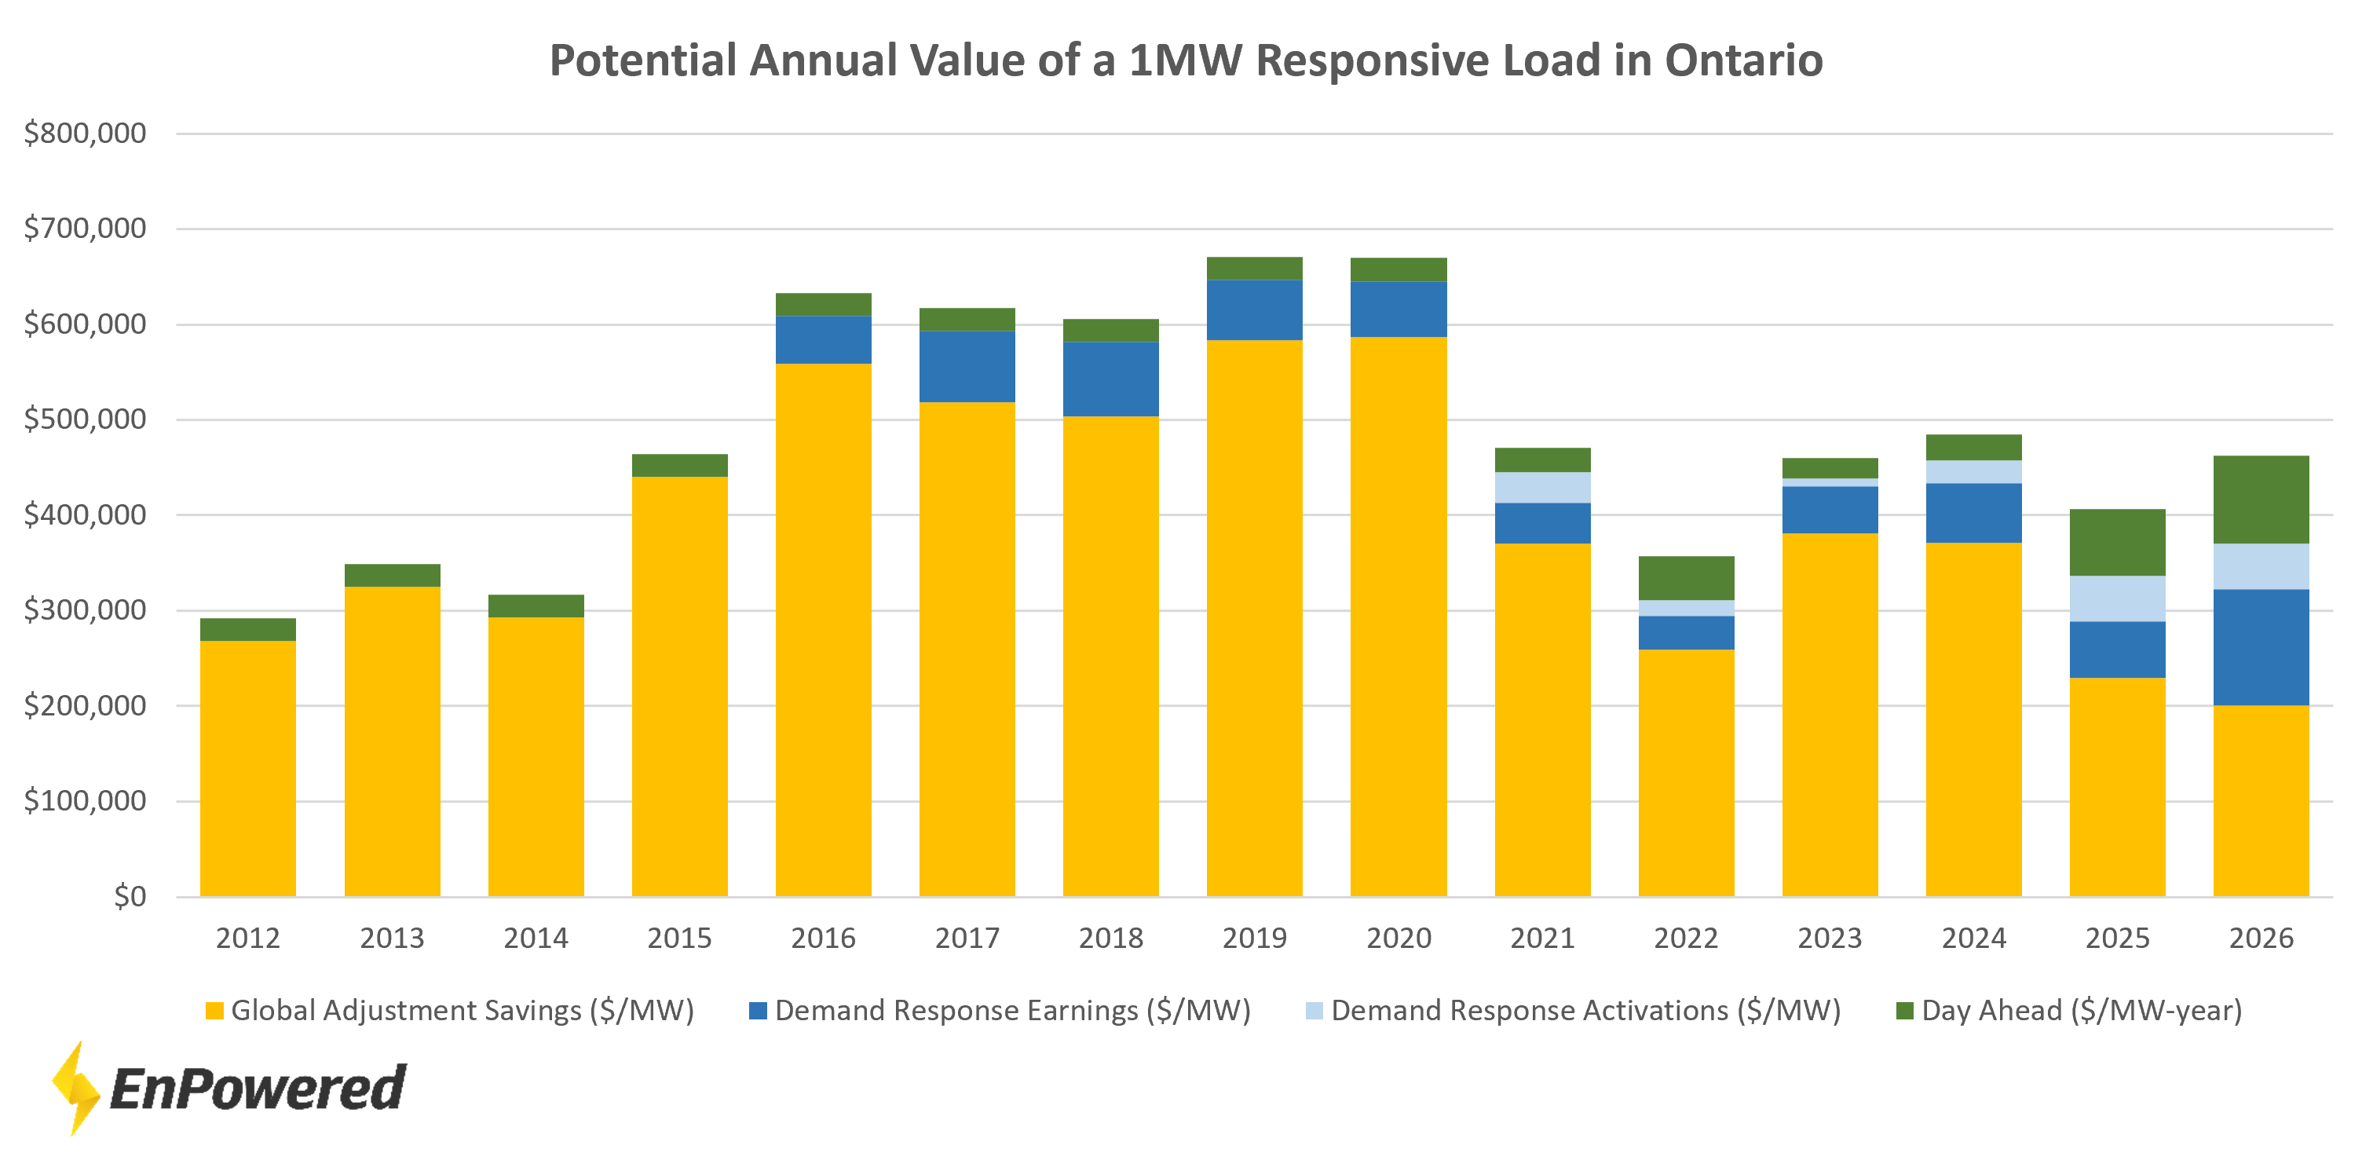This screenshot has width=2373, height=1171.
Task: Select the 2021 axis label
Action: [1541, 938]
